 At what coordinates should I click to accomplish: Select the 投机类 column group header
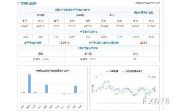41,15
